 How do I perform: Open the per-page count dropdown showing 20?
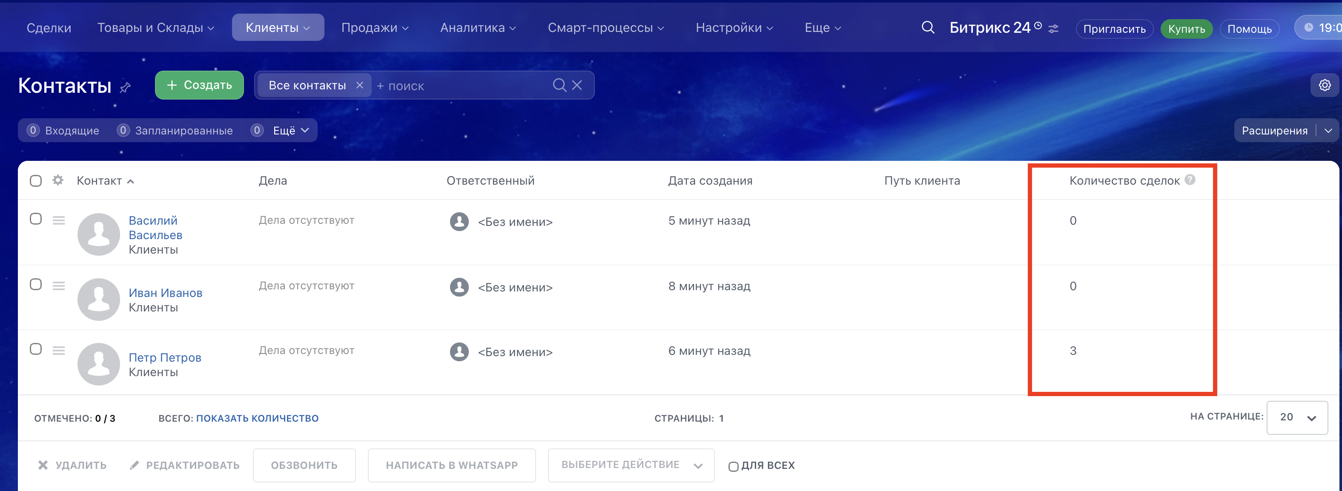pos(1297,417)
